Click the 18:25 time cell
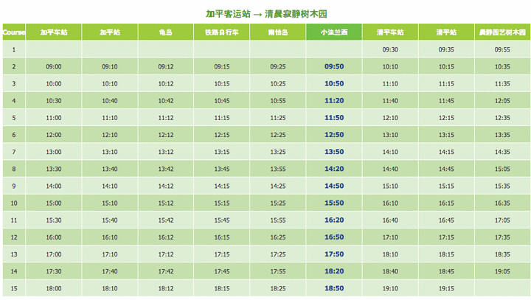 [278, 288]
